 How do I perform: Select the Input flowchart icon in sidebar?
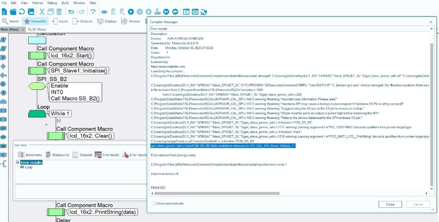[x=3, y=40]
